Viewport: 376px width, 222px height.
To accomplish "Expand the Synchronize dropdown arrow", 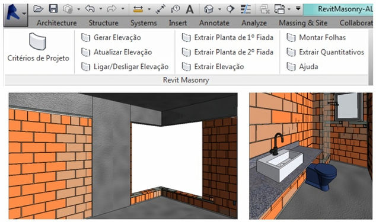I will point(79,9).
